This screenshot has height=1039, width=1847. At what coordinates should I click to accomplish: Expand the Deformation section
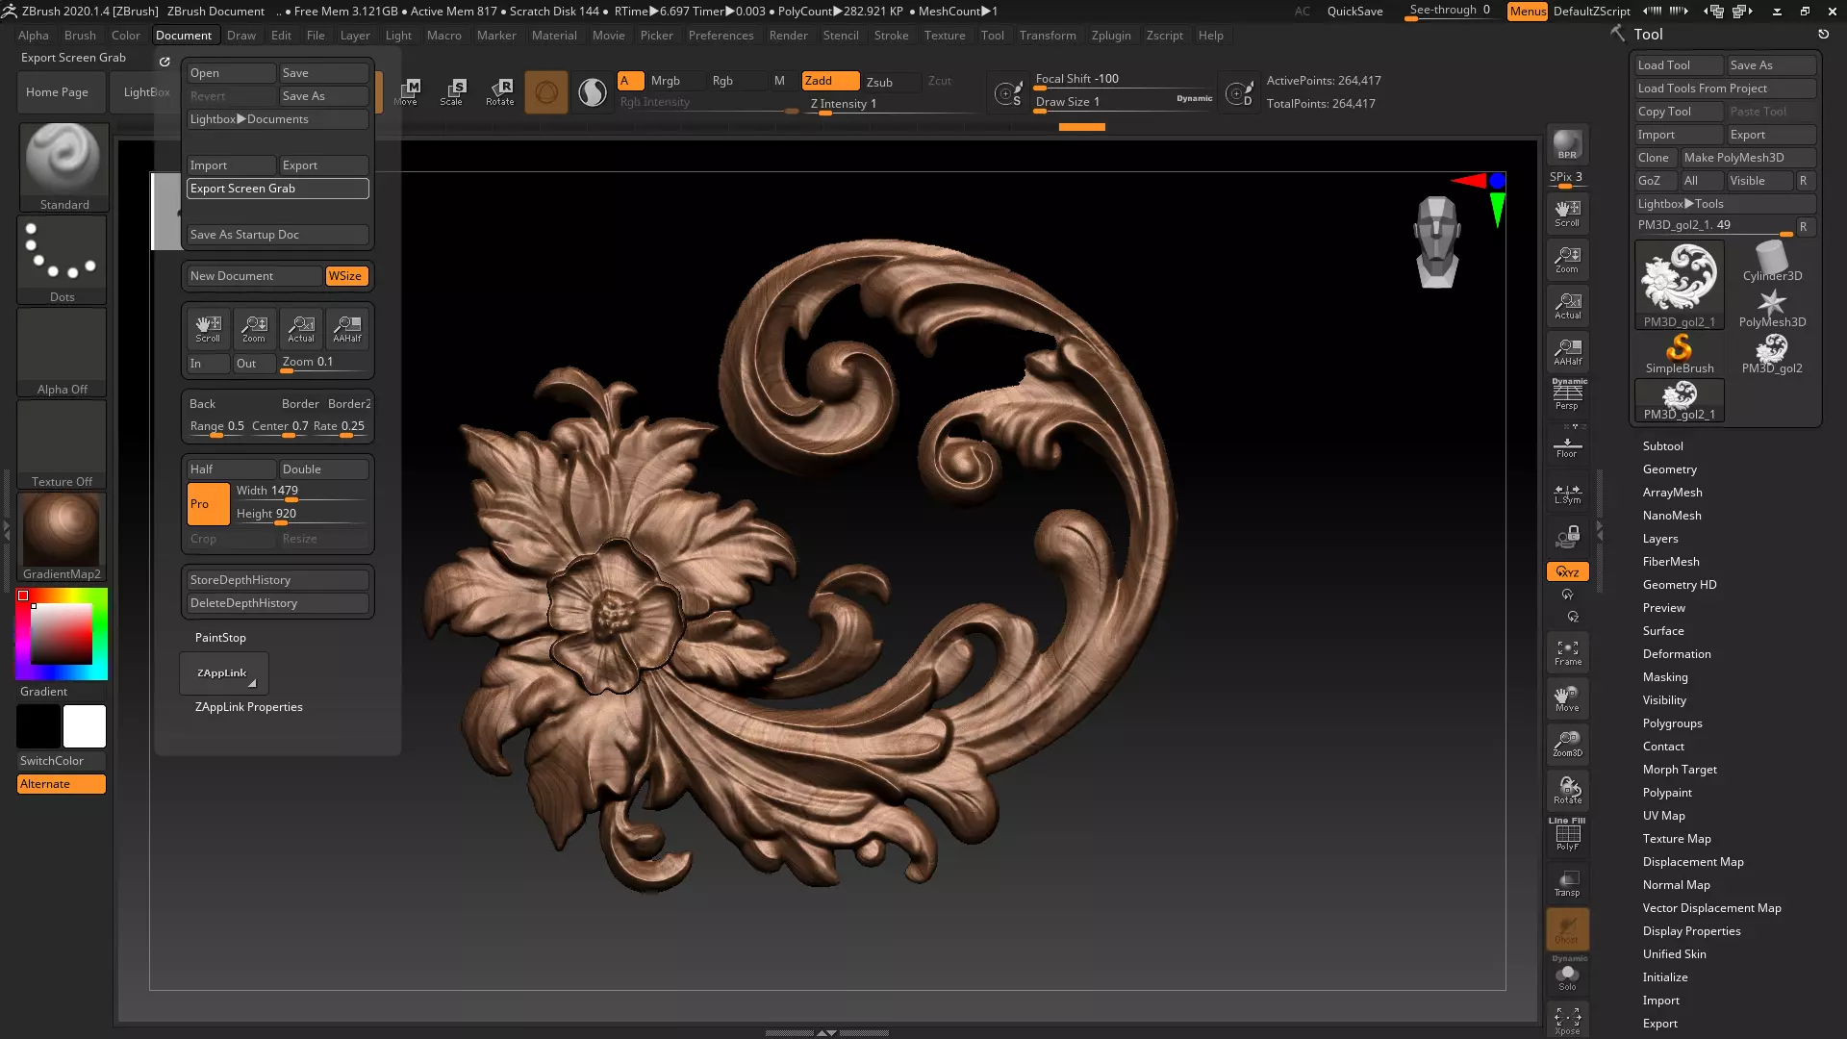1677,654
